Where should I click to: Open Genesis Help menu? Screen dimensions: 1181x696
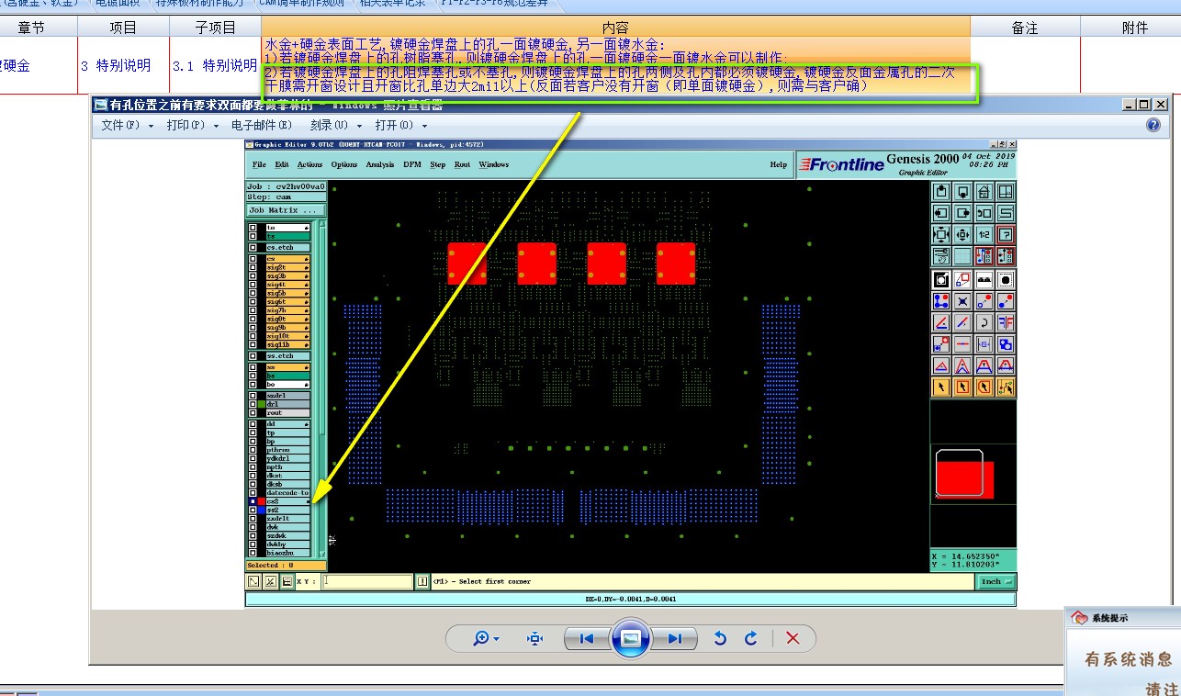tap(779, 164)
